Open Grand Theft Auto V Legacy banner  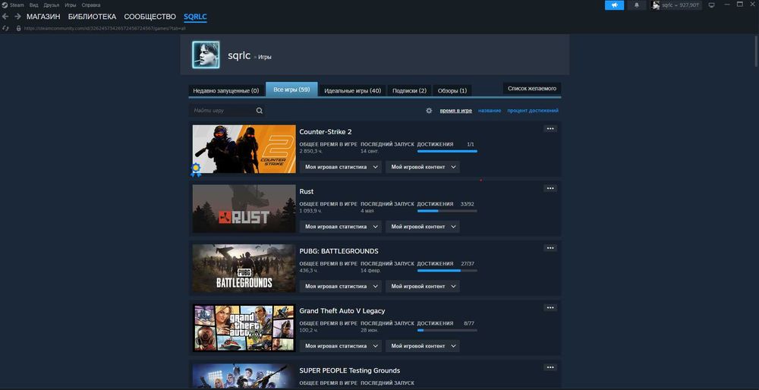coord(244,328)
